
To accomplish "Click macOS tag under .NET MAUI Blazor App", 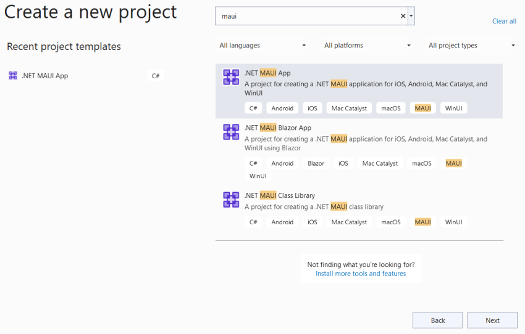I will pyautogui.click(x=421, y=163).
